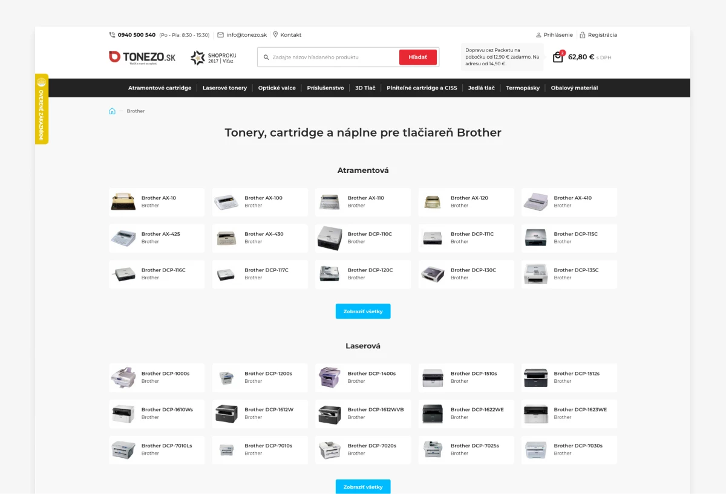Click the Brother AX-10 printer thumbnail

point(123,202)
